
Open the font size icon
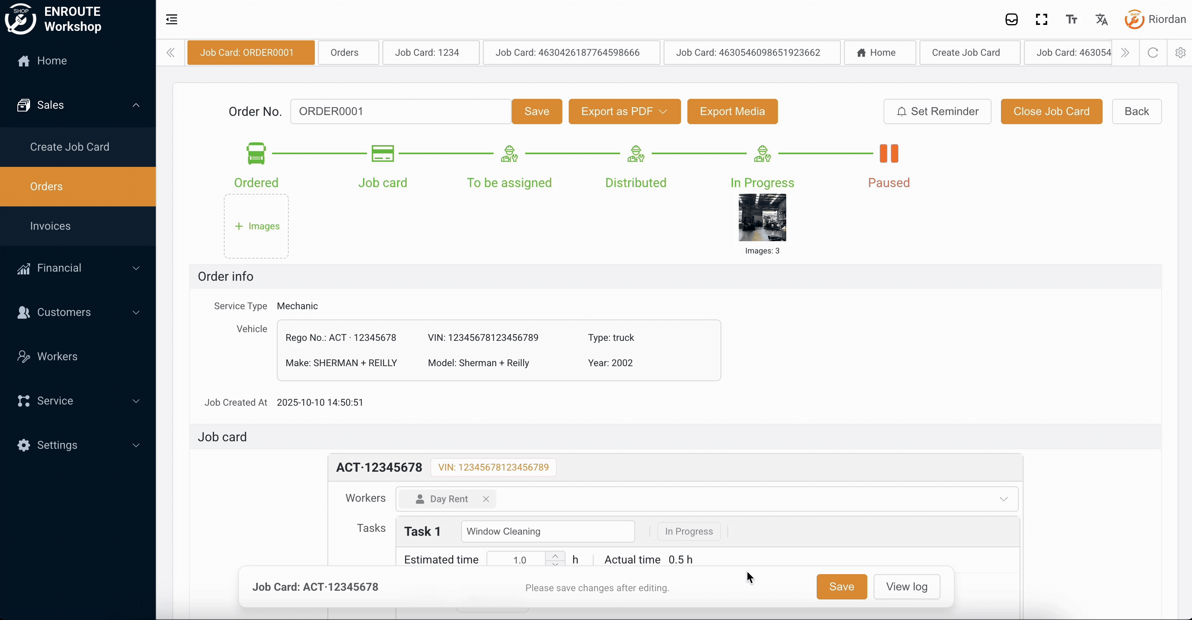[1071, 19]
